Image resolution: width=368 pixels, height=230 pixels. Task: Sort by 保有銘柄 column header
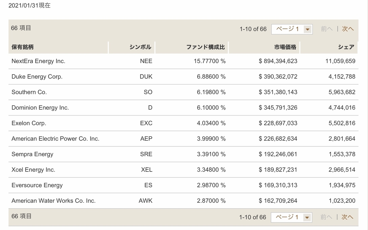point(23,47)
